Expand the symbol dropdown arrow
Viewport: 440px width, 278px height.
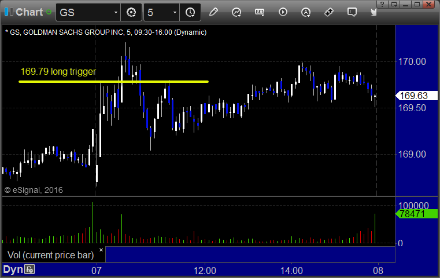116,12
